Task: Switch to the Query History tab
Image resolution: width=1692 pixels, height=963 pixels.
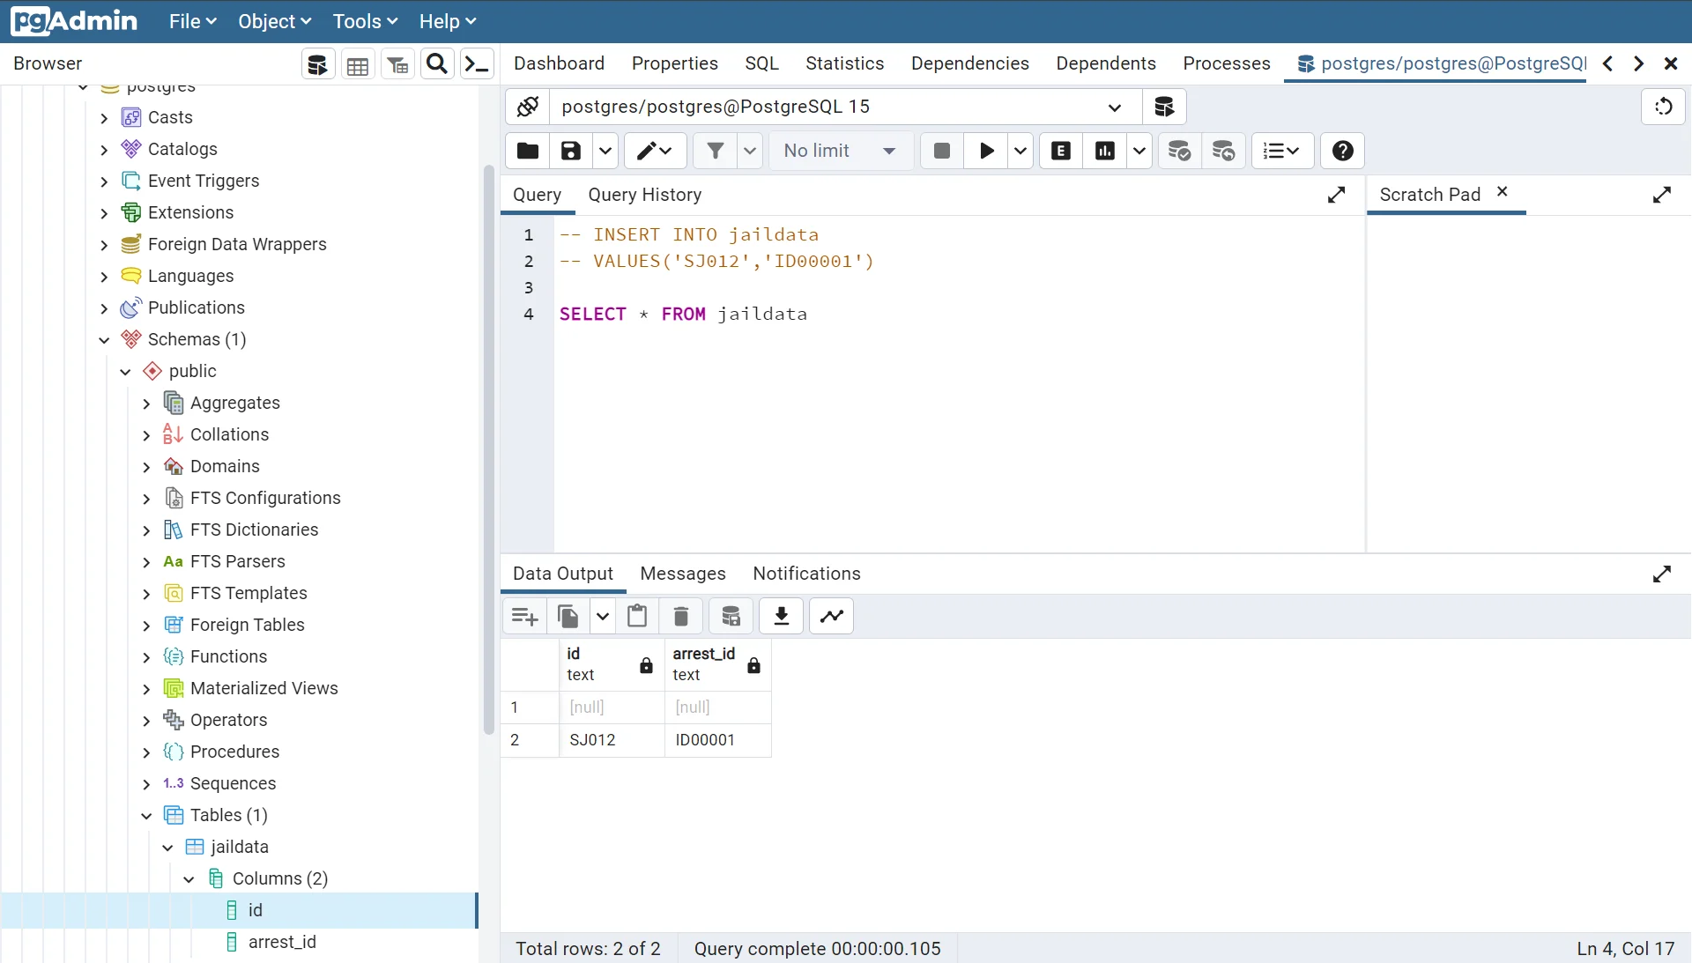Action: [x=645, y=195]
